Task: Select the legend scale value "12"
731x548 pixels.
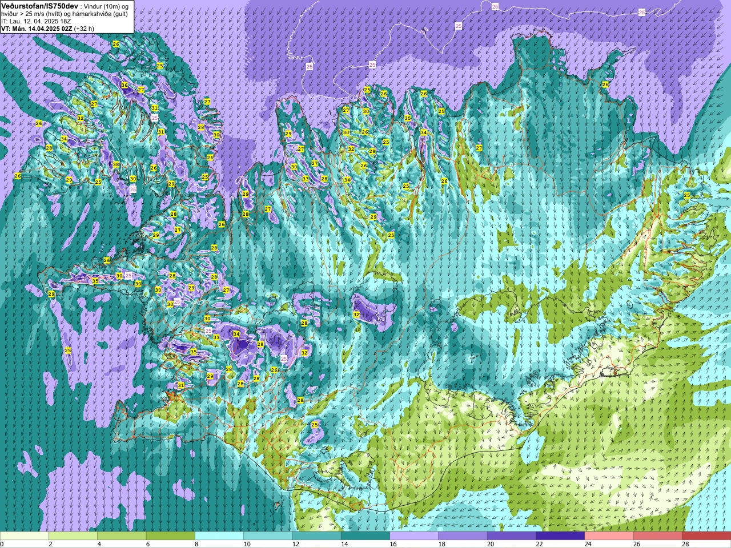Action: click(295, 544)
